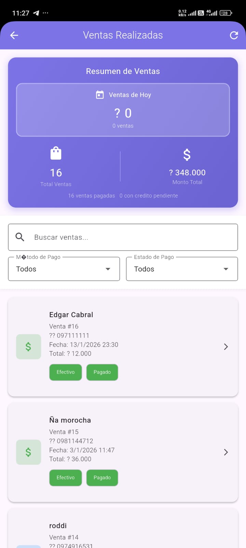Screen dimensions: 246x548
Task: Tap the green dollar icon for Ña morocha
Action: pyautogui.click(x=28, y=452)
